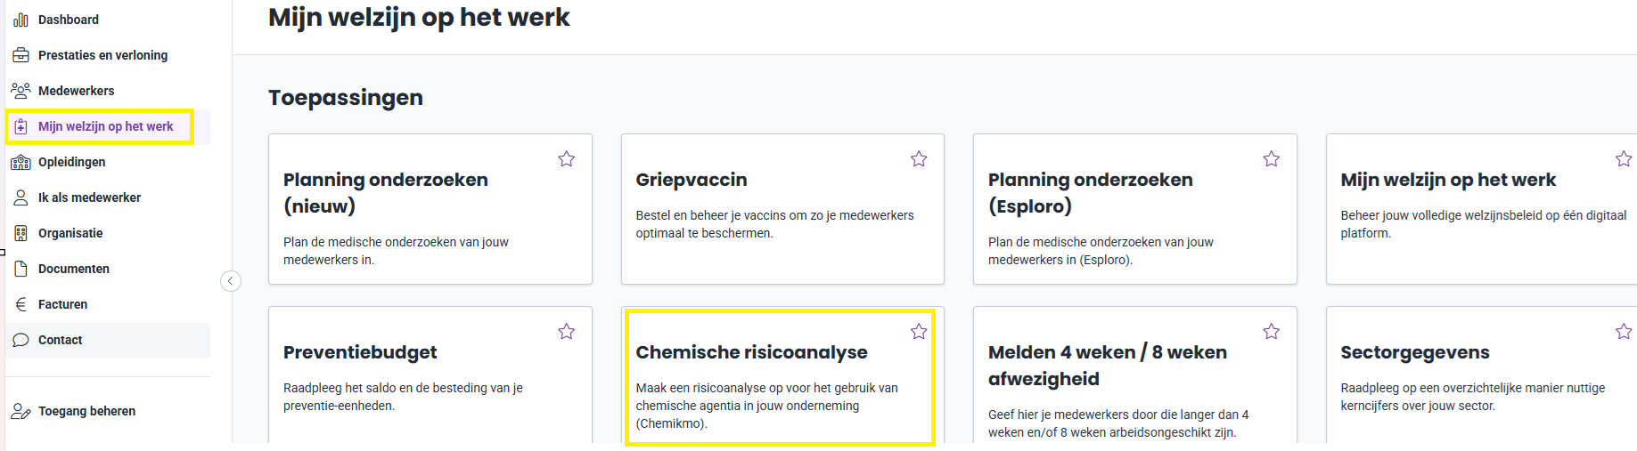
Task: Toggle star on Planning onderzoeken (Esploro) card
Action: coord(1272,159)
